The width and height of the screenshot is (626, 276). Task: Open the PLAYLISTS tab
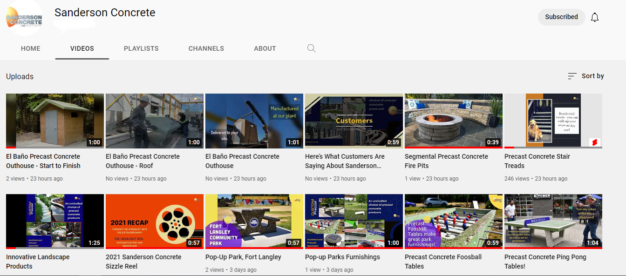tap(141, 48)
